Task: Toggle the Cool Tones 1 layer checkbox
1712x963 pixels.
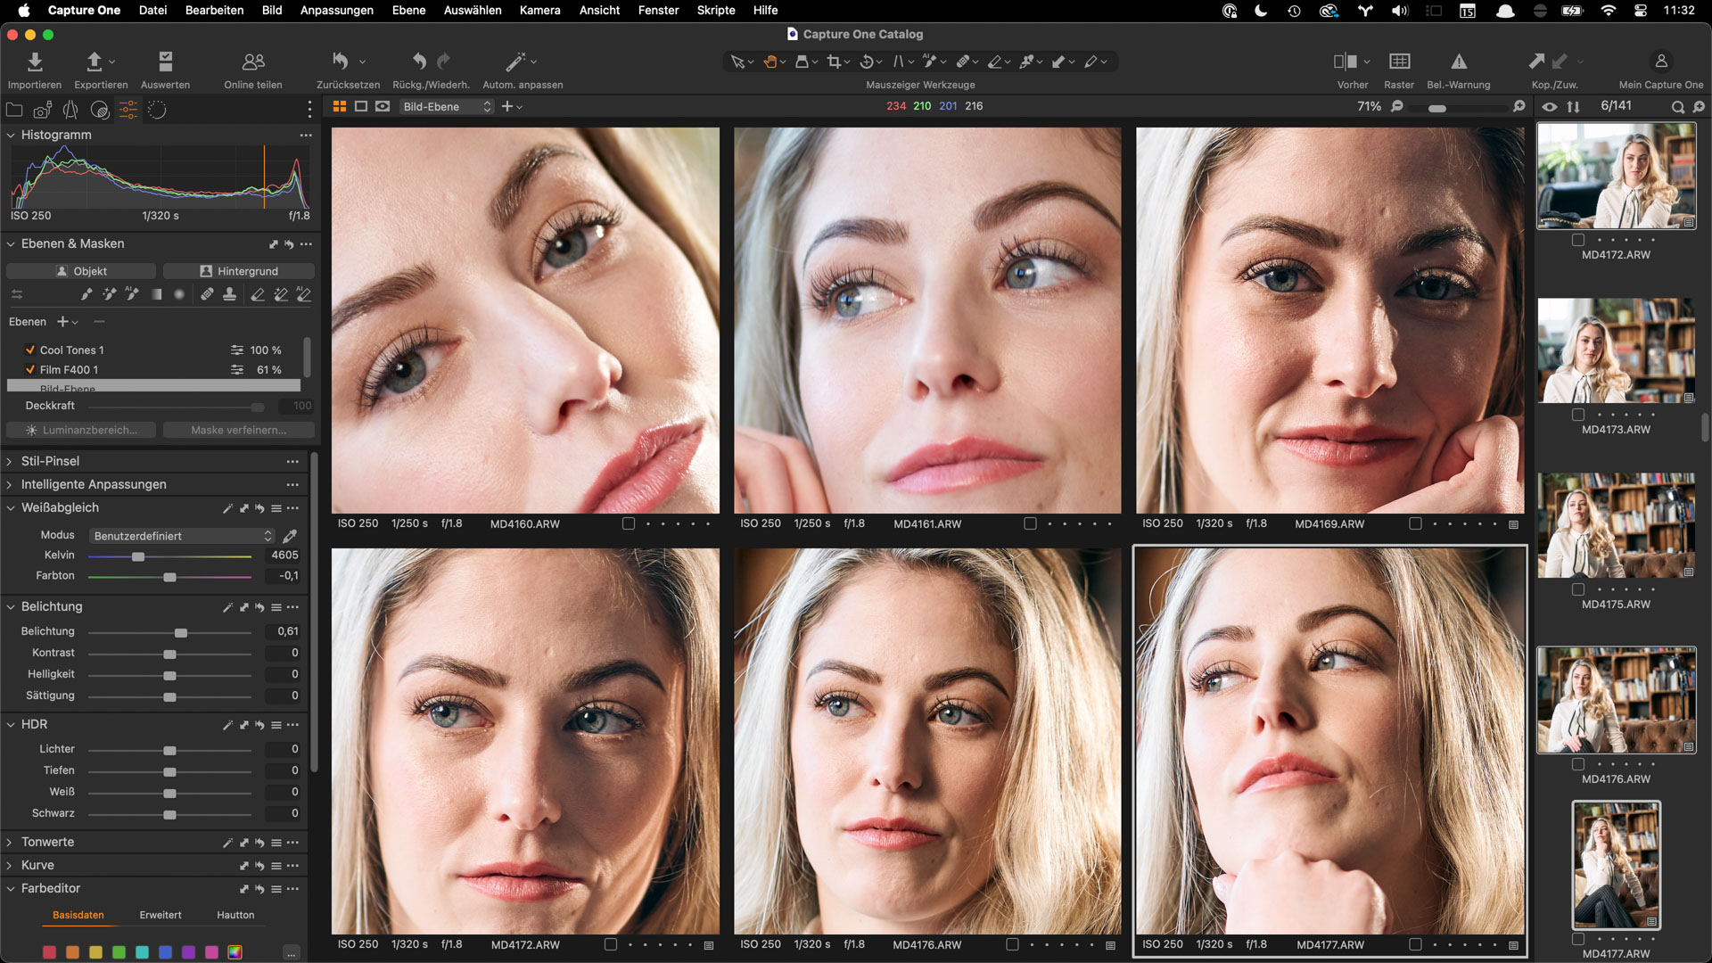Action: pos(30,350)
